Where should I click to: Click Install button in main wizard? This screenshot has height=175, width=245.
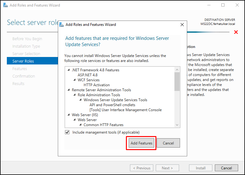pos(201,168)
